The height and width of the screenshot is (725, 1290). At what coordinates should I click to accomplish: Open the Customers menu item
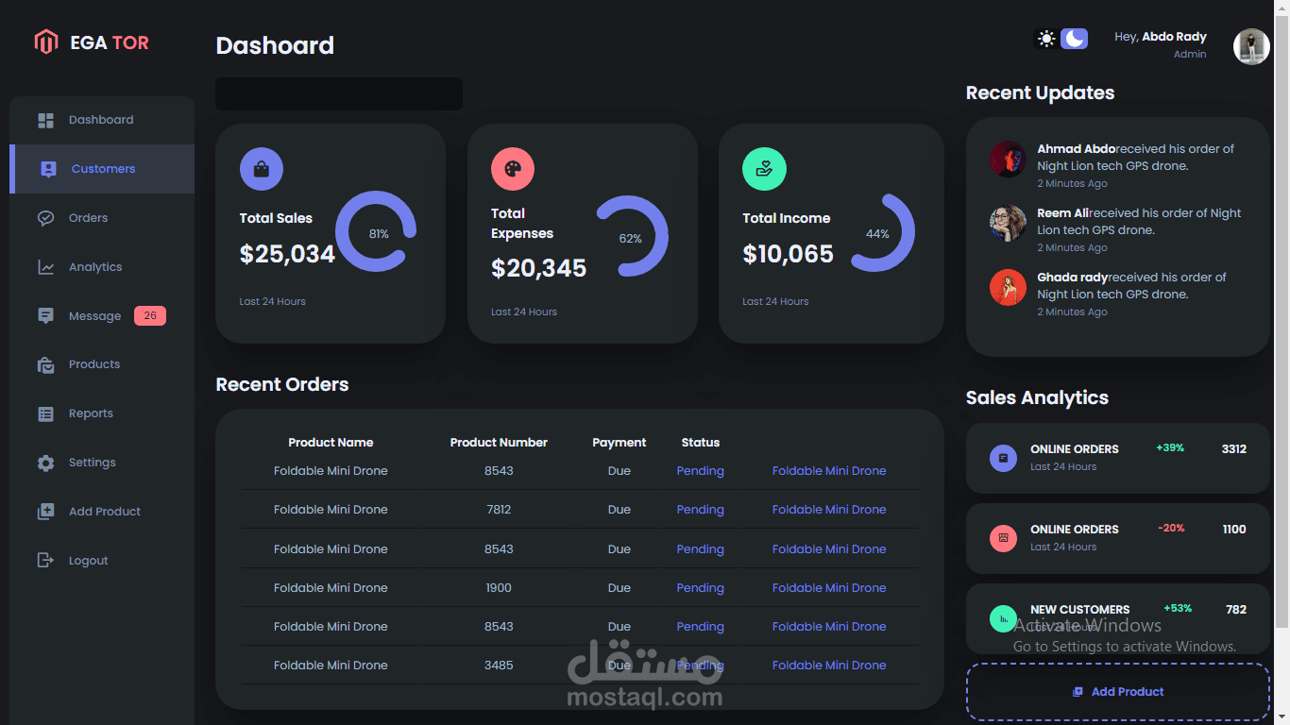(x=102, y=169)
